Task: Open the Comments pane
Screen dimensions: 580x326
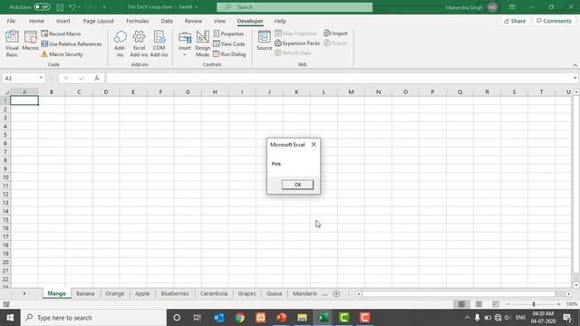Action: [x=554, y=21]
